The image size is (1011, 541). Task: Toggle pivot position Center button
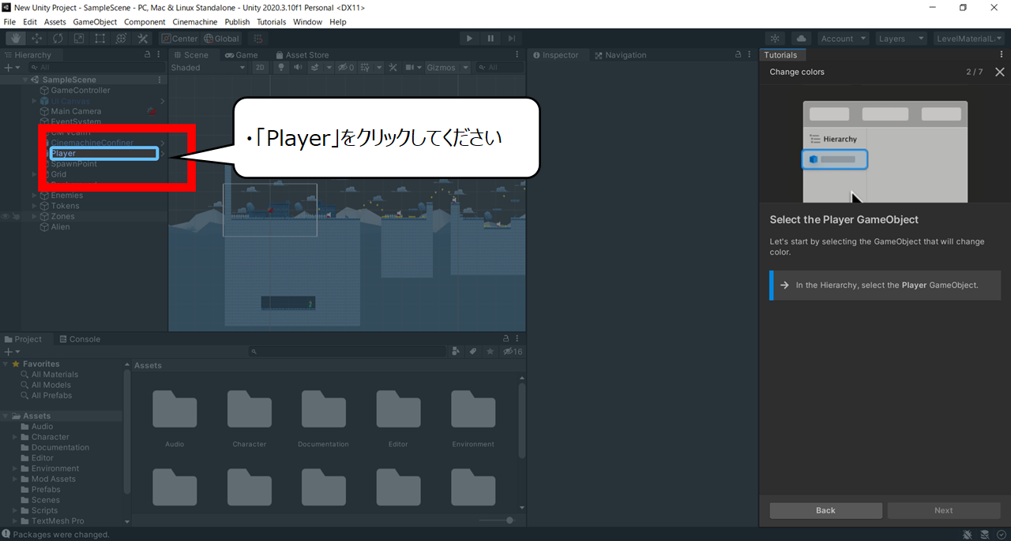(x=180, y=39)
